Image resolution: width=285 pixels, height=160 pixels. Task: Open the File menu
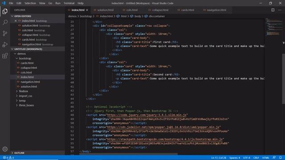11,3
